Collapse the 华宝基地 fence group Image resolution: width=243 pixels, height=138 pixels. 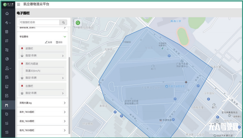pyautogui.click(x=65, y=37)
